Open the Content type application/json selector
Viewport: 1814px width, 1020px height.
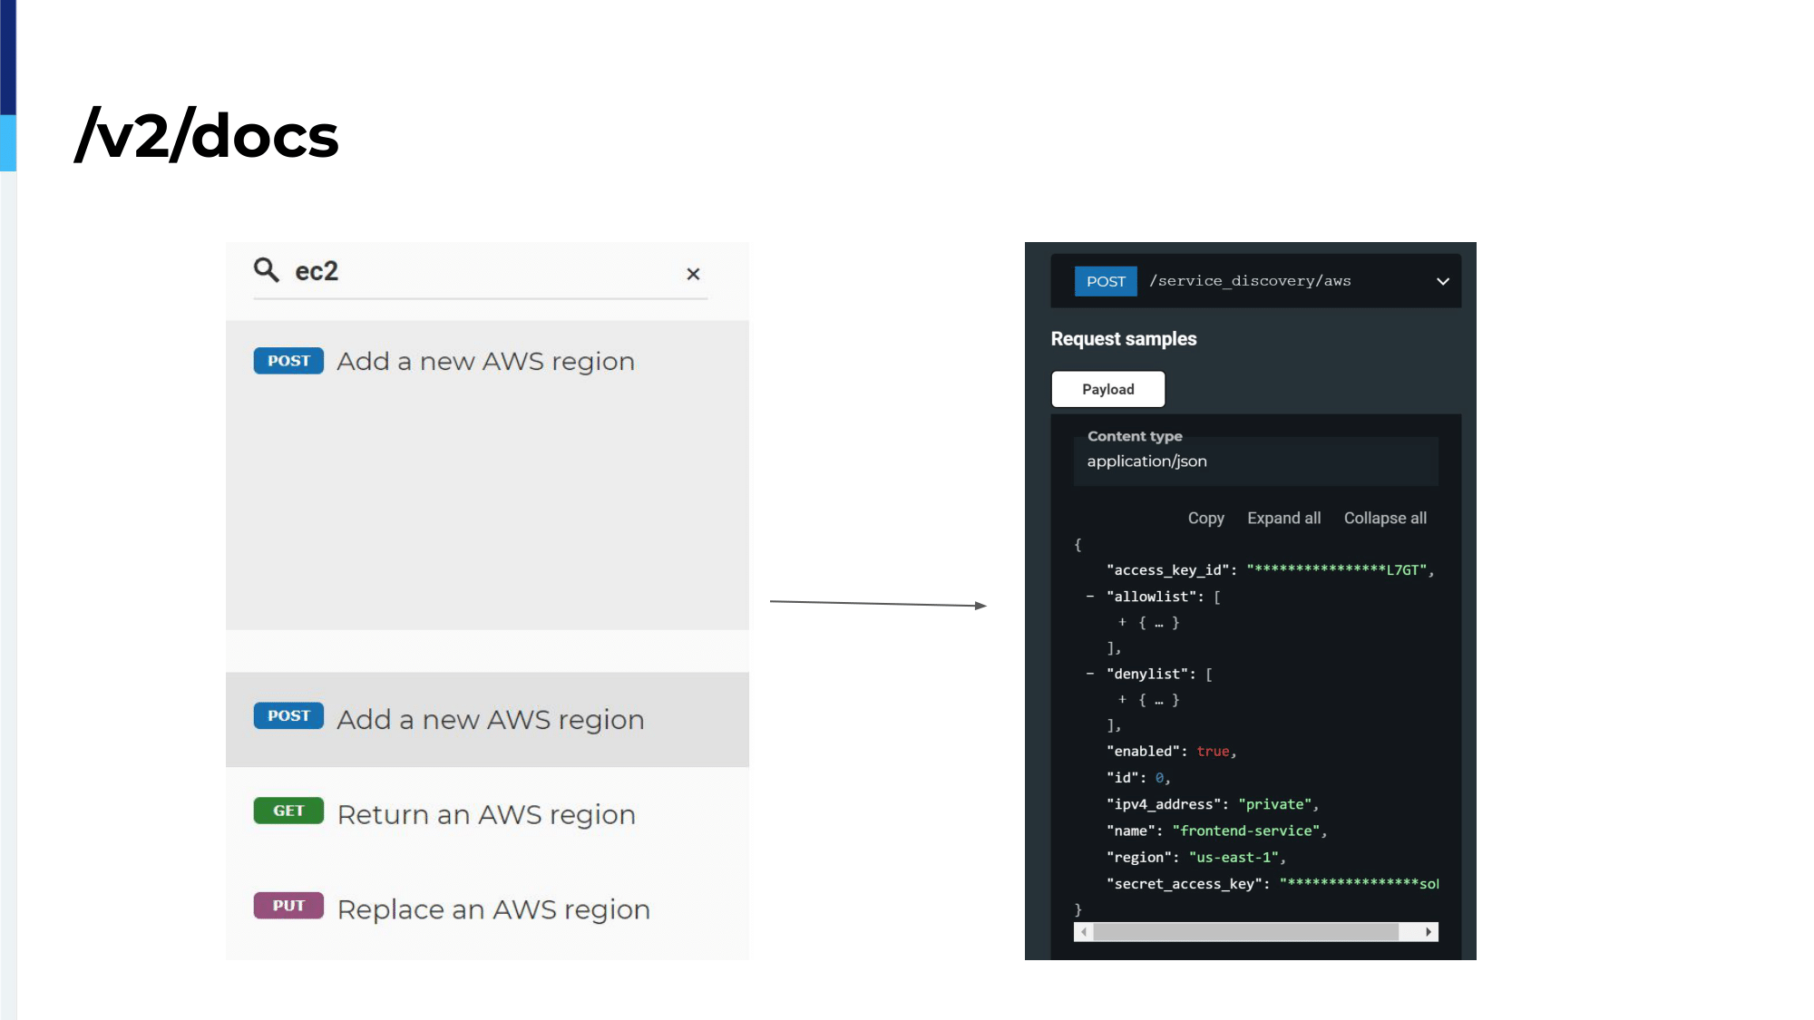click(x=1256, y=461)
